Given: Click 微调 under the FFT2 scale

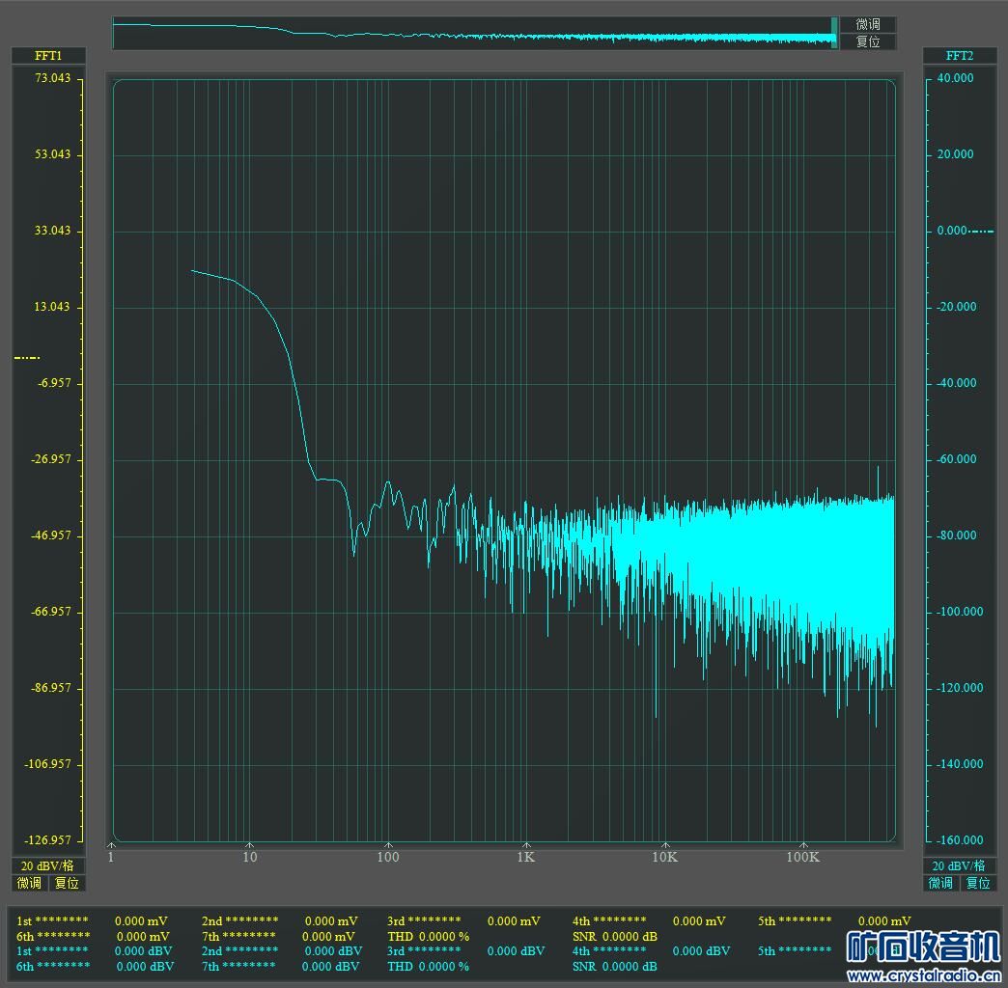Looking at the screenshot, I should tap(940, 883).
